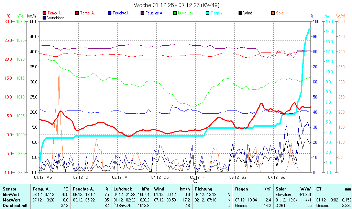Select the 07.12. So date label
This screenshot has width=352, height=209.
click(x=277, y=177)
